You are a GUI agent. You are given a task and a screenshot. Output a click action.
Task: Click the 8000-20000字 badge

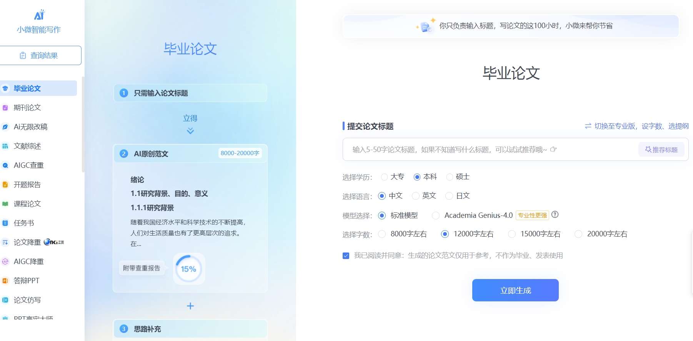(x=240, y=153)
